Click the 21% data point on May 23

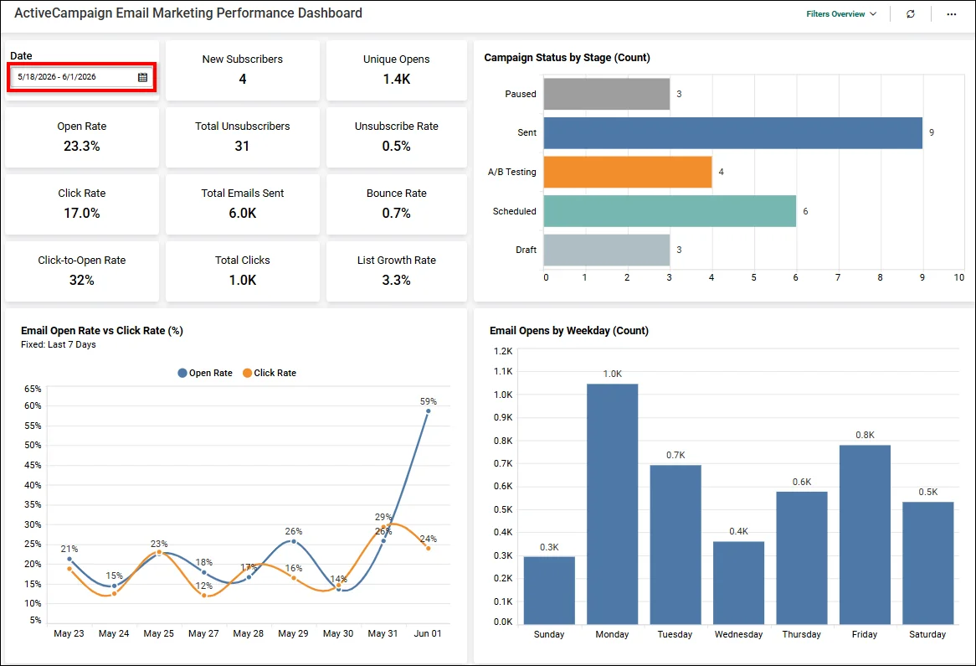[69, 559]
